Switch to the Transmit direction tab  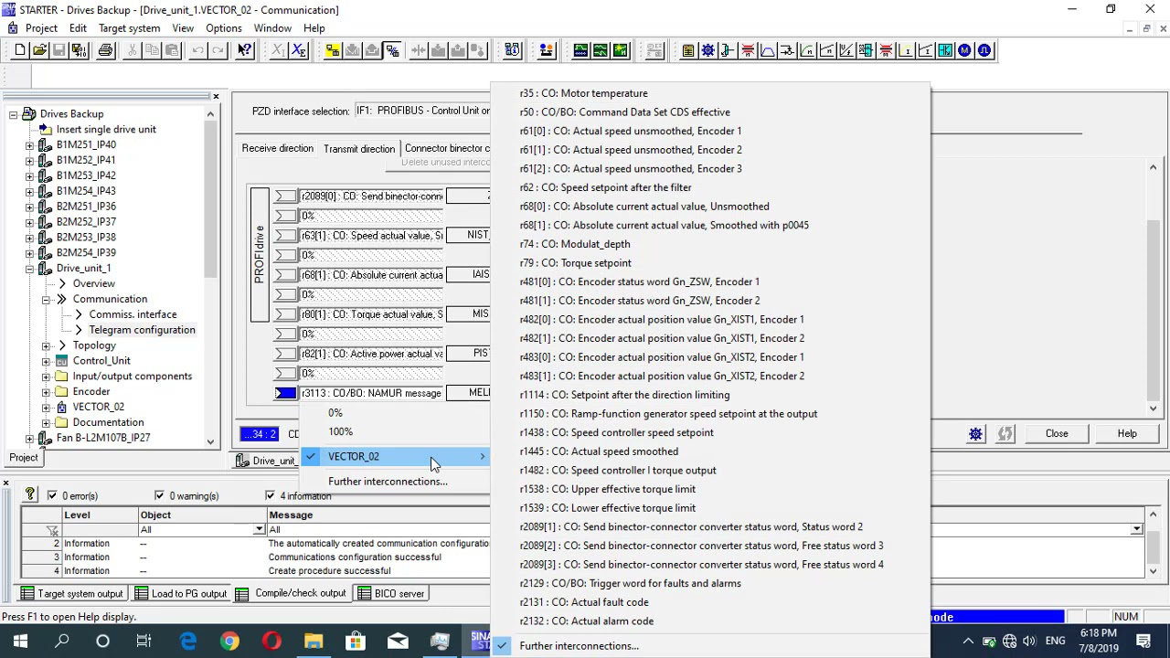359,149
